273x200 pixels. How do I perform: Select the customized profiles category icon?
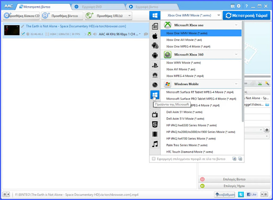155,26
